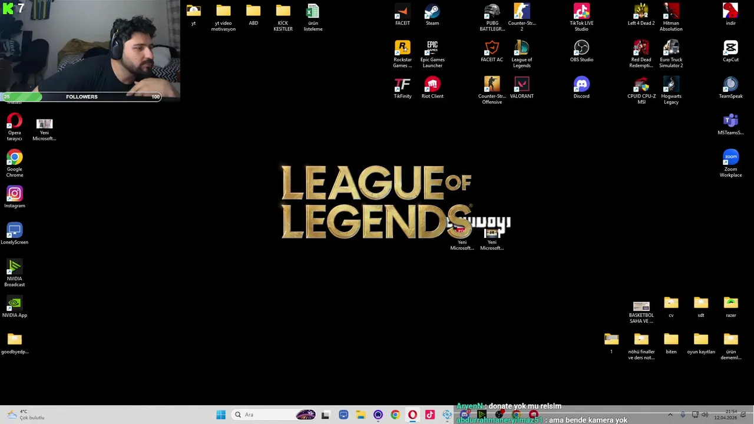This screenshot has height=424, width=754.
Task: Launch Steam from the desktop
Action: (x=432, y=15)
